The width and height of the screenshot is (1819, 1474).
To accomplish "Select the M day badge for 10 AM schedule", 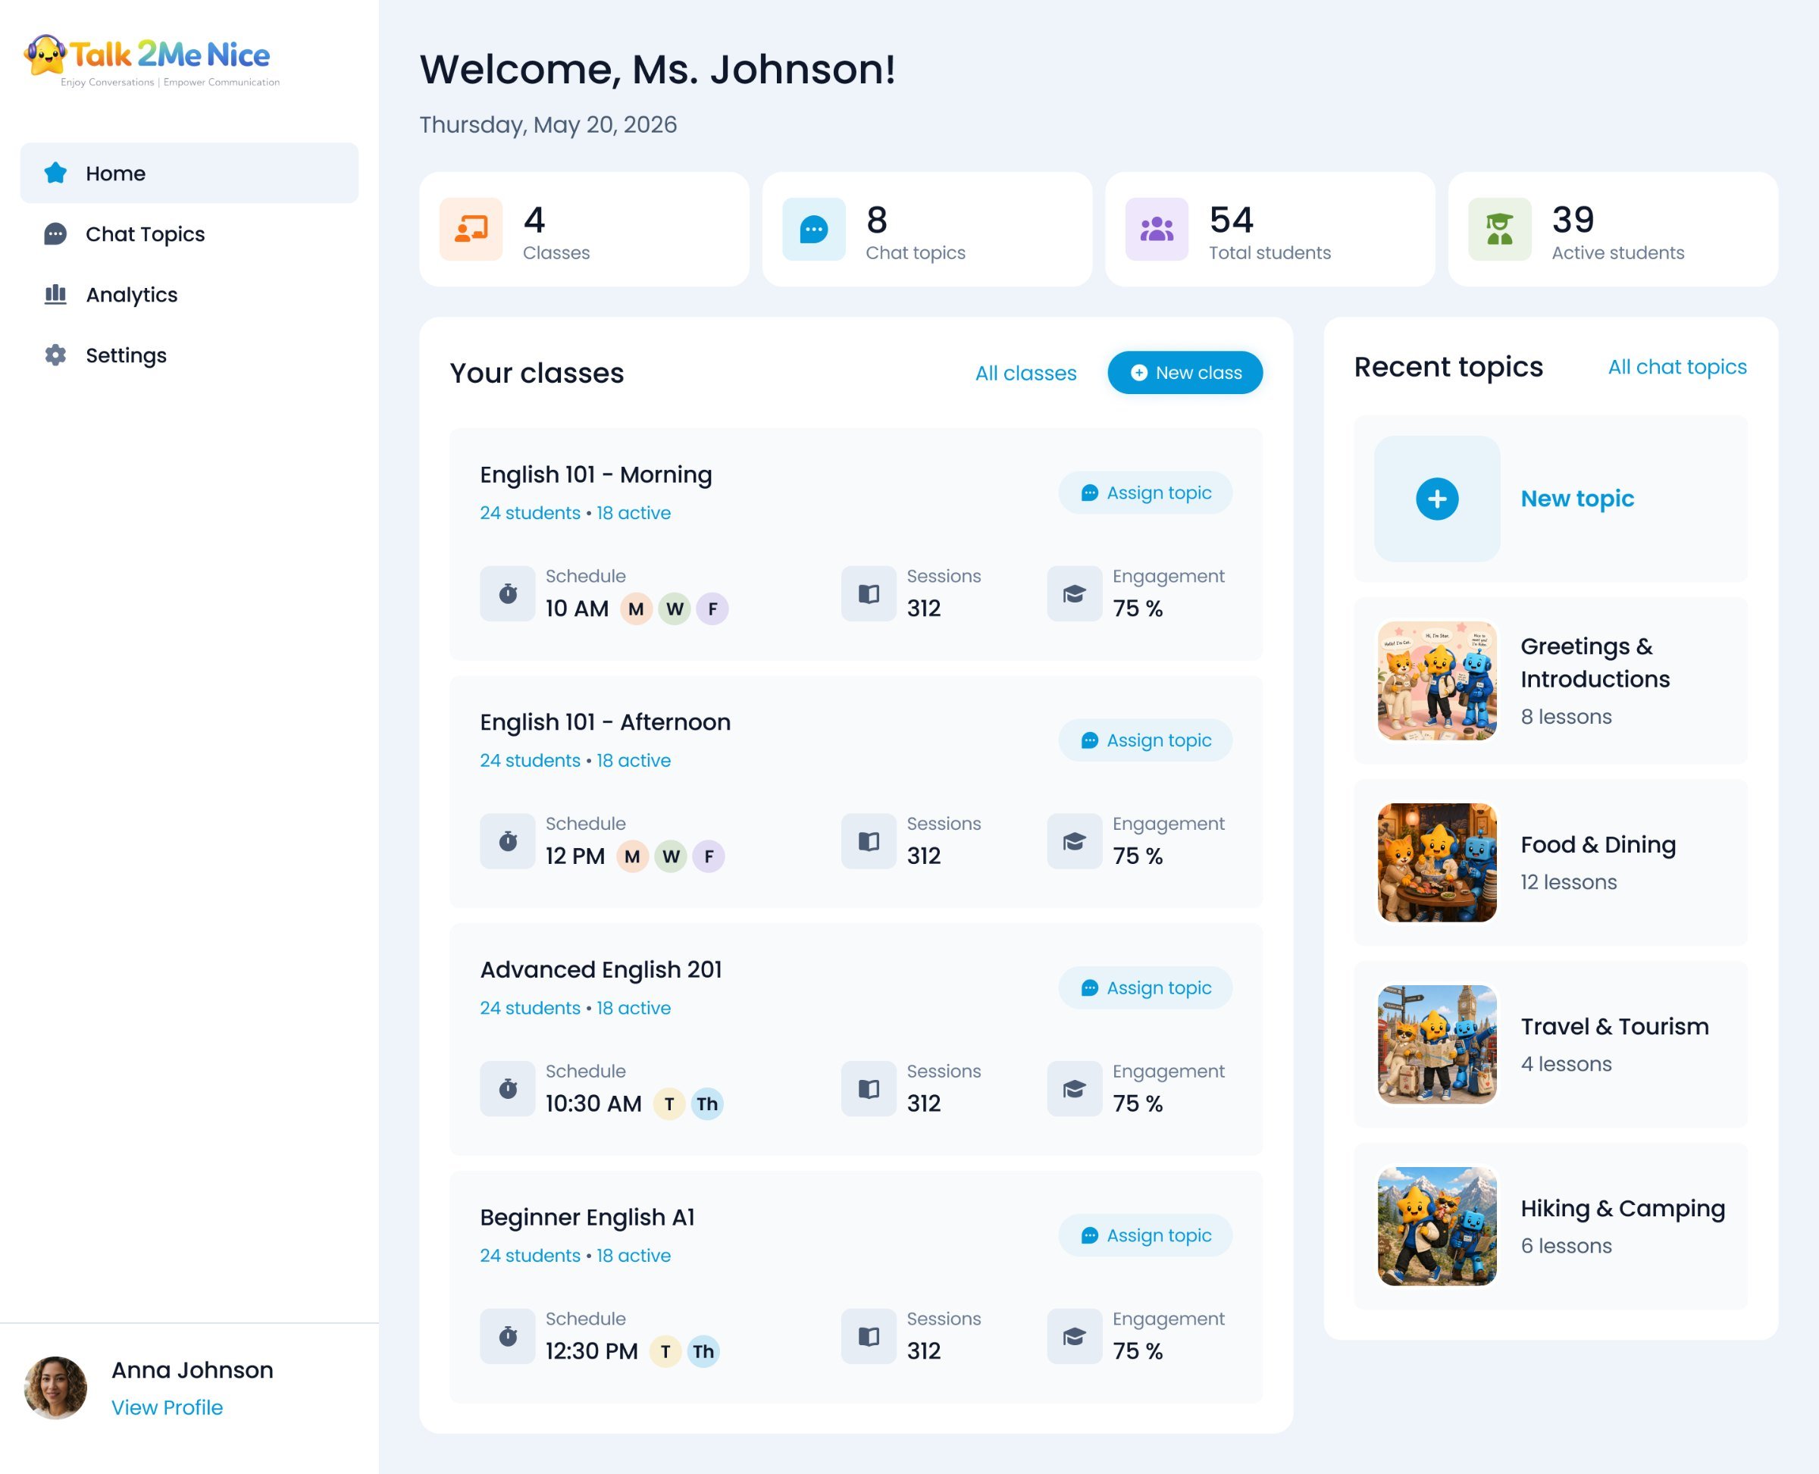I will pos(636,609).
